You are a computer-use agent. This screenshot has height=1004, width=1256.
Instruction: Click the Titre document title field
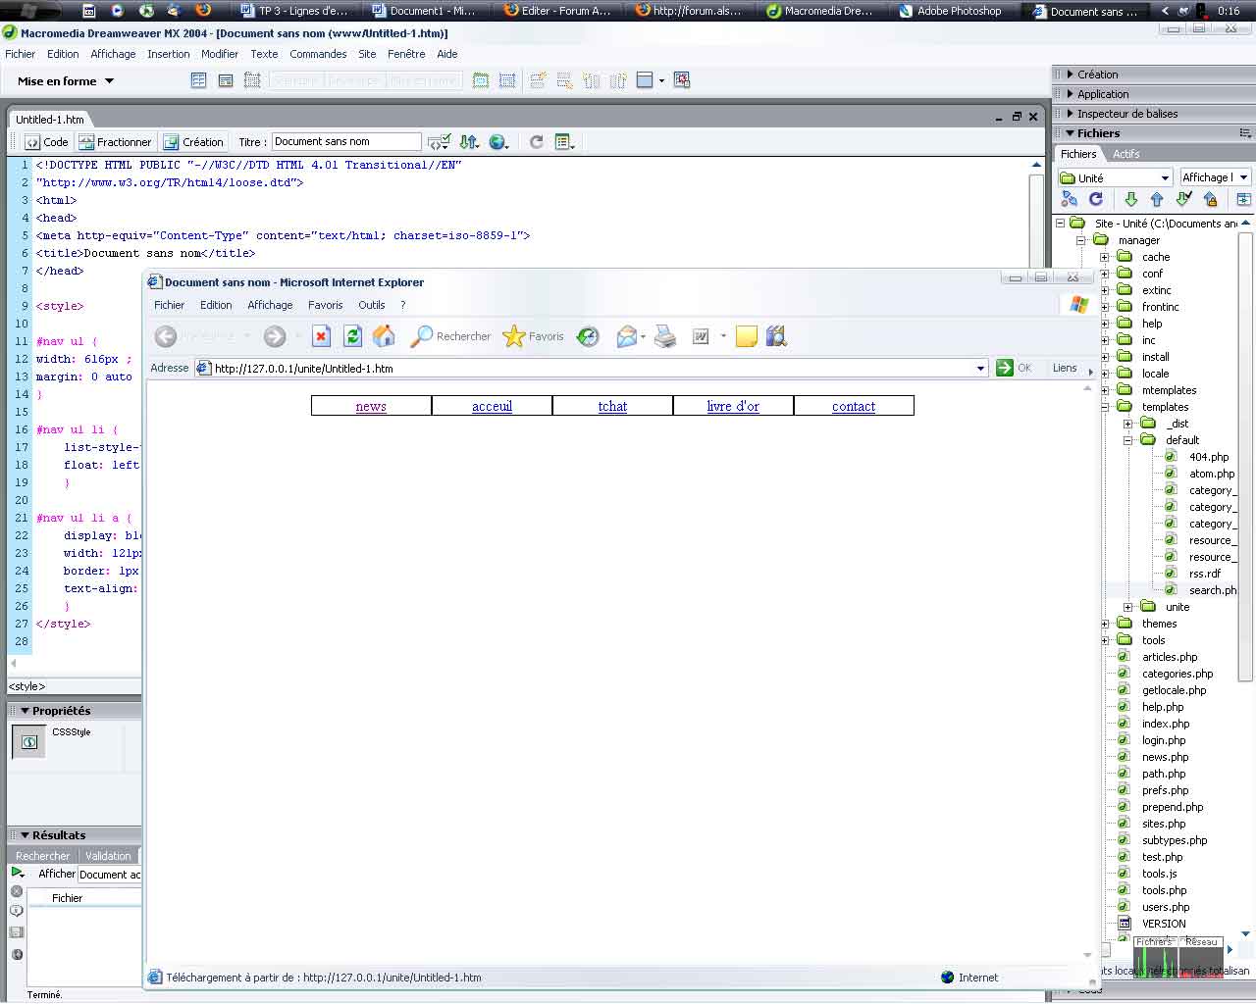345,142
